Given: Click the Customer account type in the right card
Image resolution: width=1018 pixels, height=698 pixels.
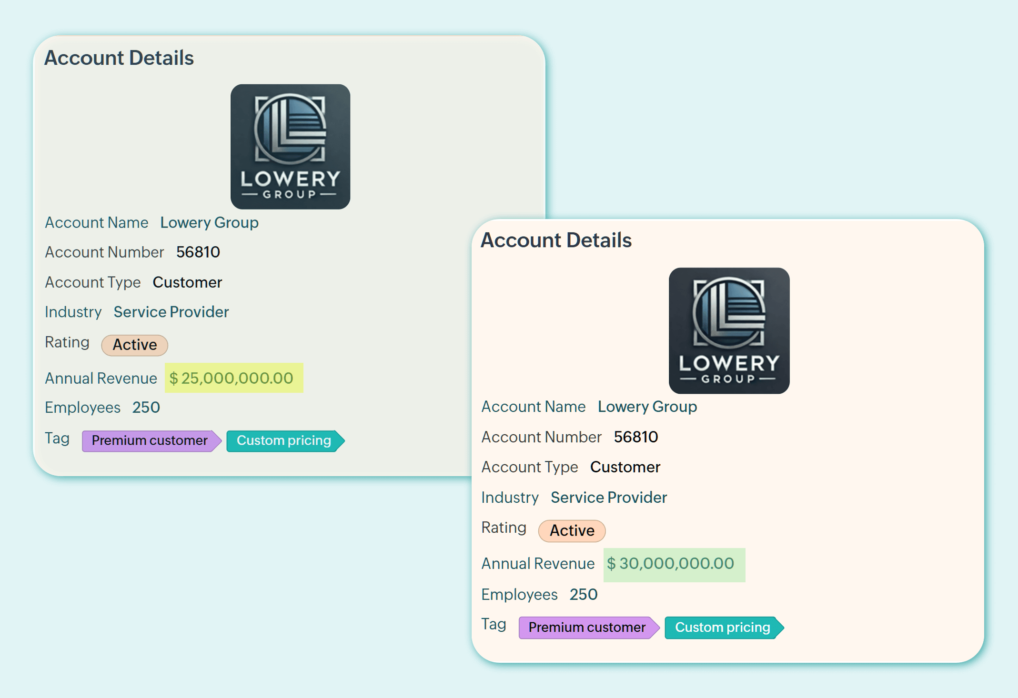Looking at the screenshot, I should click(x=625, y=467).
